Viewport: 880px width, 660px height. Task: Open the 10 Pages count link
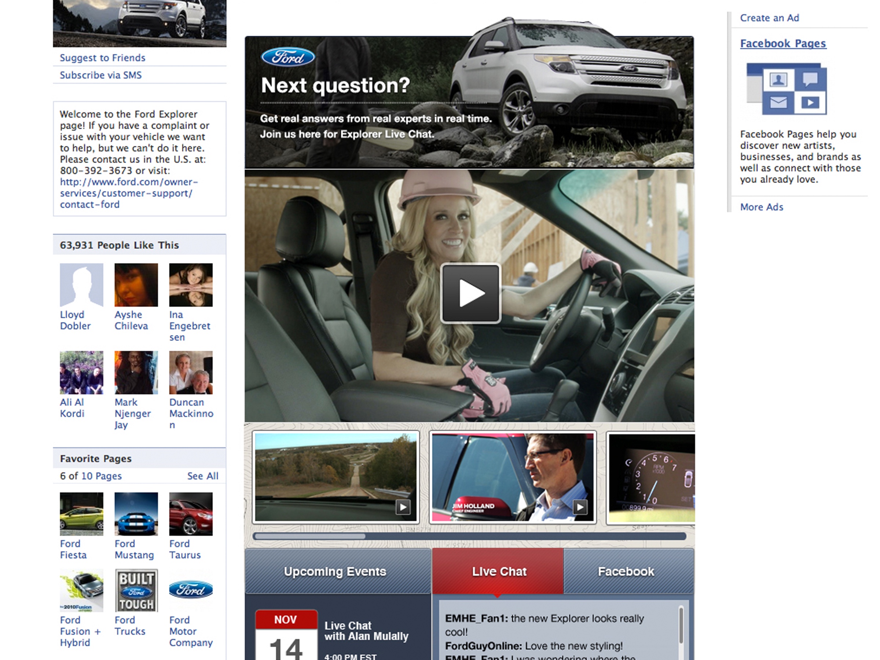pyautogui.click(x=102, y=476)
